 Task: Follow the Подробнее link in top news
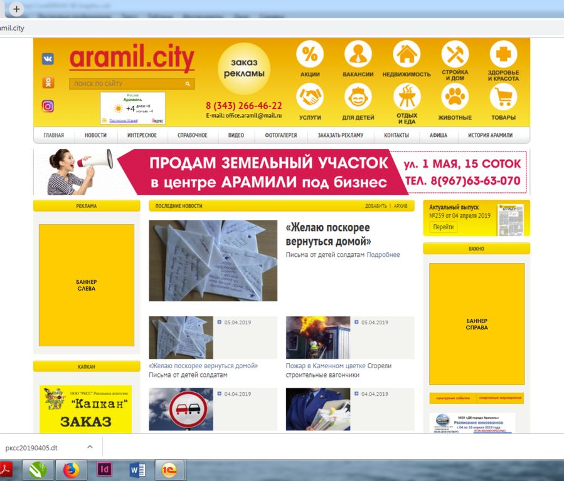pos(383,255)
